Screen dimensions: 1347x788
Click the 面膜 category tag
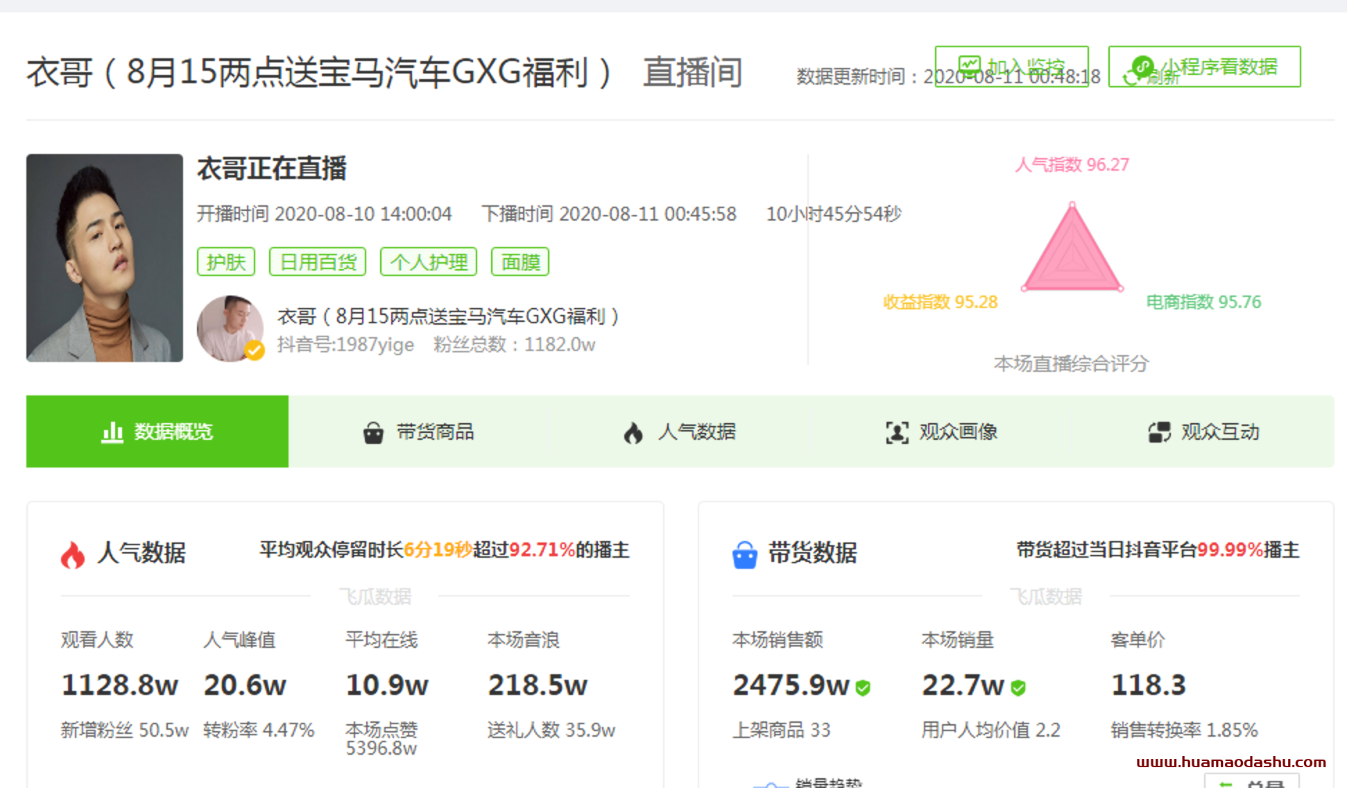[520, 262]
